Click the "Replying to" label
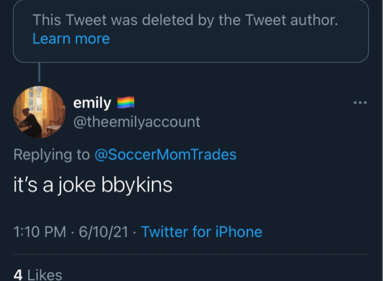383x281 pixels. pos(52,154)
